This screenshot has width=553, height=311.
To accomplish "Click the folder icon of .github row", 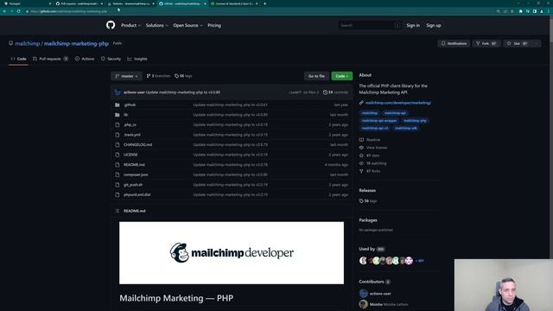I will coord(118,105).
